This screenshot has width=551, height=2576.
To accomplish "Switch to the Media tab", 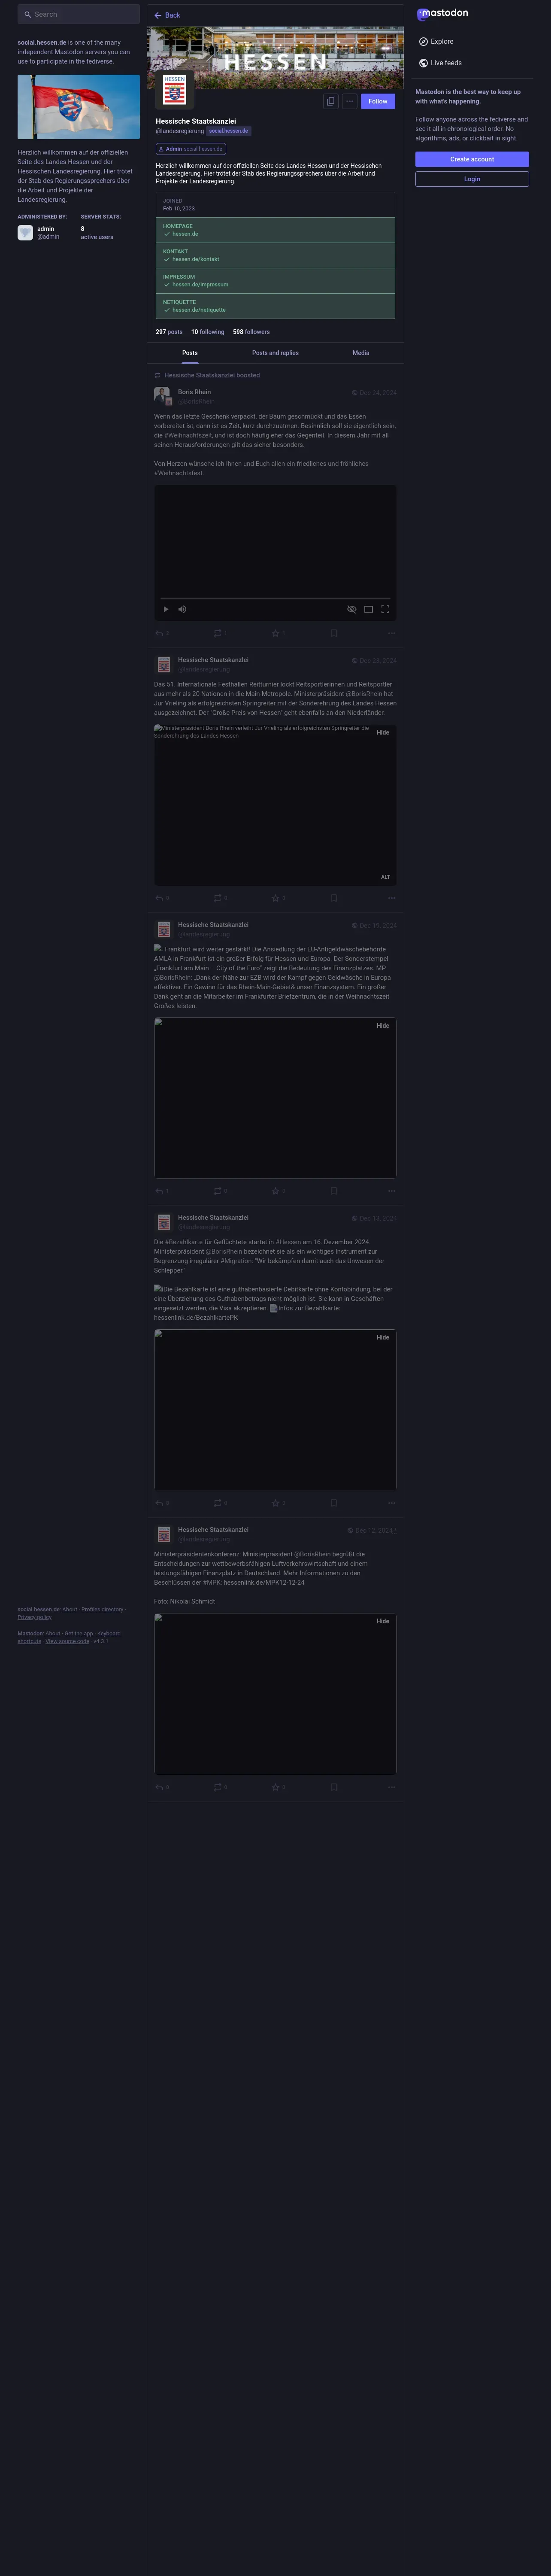I will (361, 353).
